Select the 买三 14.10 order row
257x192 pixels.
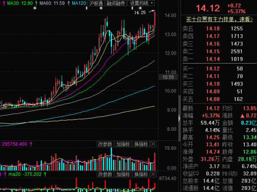tap(219, 84)
